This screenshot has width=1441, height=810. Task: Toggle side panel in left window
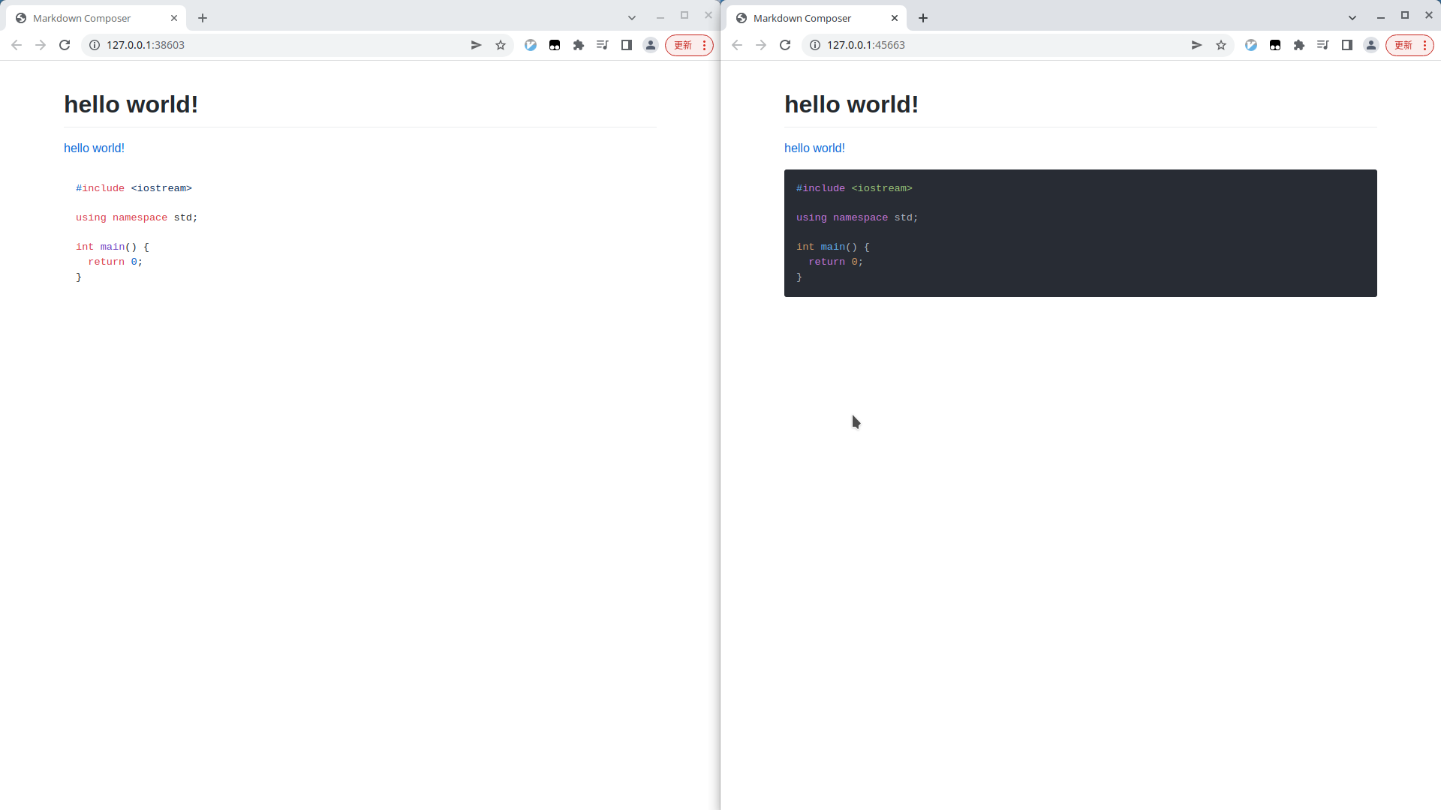click(x=627, y=45)
